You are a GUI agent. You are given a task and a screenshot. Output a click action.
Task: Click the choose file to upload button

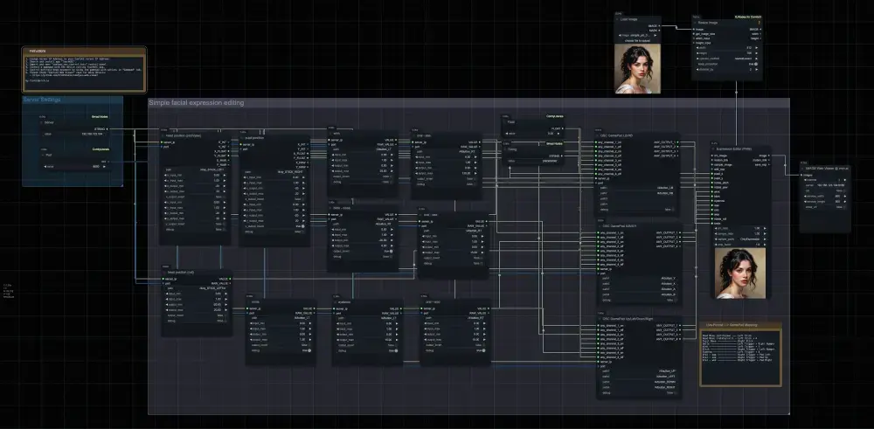[x=638, y=41]
